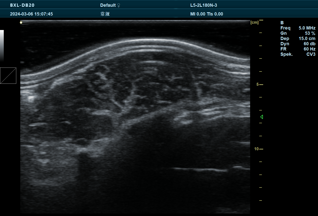Click the [cm] depth unit label
Viewport: 318px width, 216px height.
[254, 22]
